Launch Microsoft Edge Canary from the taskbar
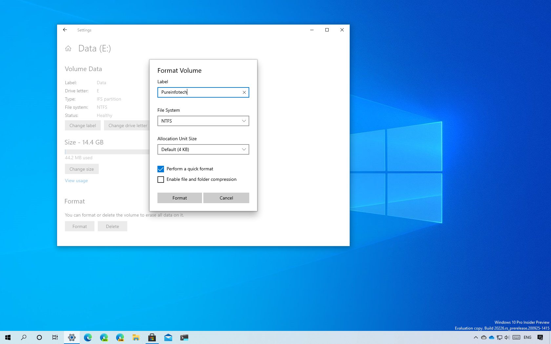Viewport: 551px width, 344px height. tap(120, 337)
